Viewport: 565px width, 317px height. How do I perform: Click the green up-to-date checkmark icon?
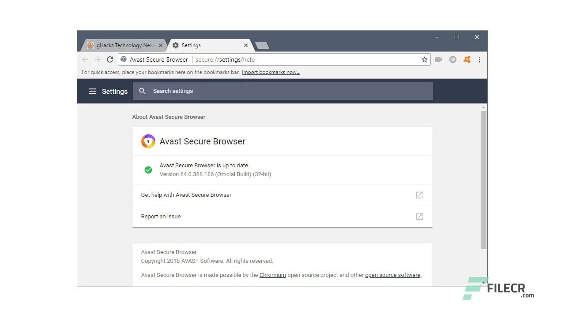pos(148,170)
